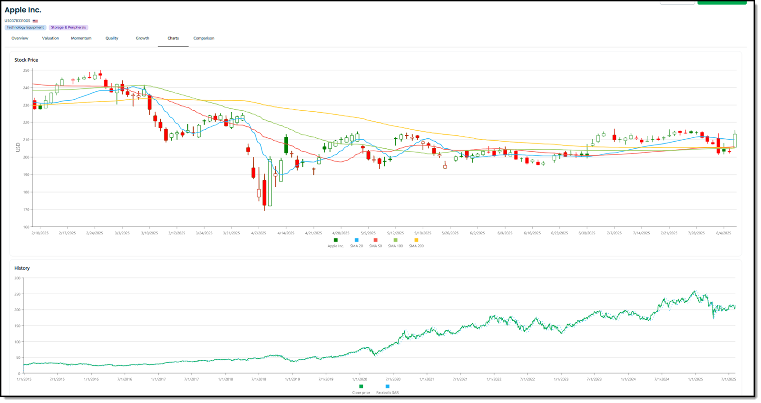Click the 5/26/2025 date axis label
The image size is (761, 403).
coord(450,233)
